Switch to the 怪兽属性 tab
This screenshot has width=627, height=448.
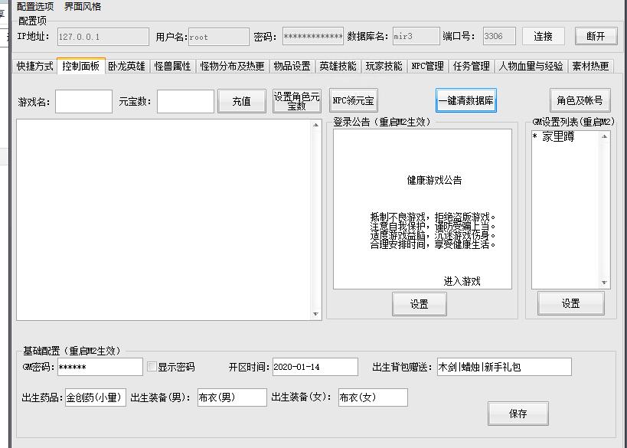(172, 67)
